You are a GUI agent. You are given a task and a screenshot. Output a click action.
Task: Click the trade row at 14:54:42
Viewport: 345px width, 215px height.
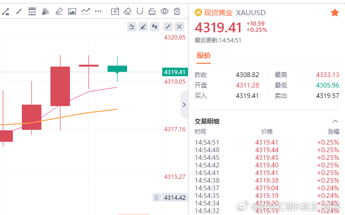(266, 165)
